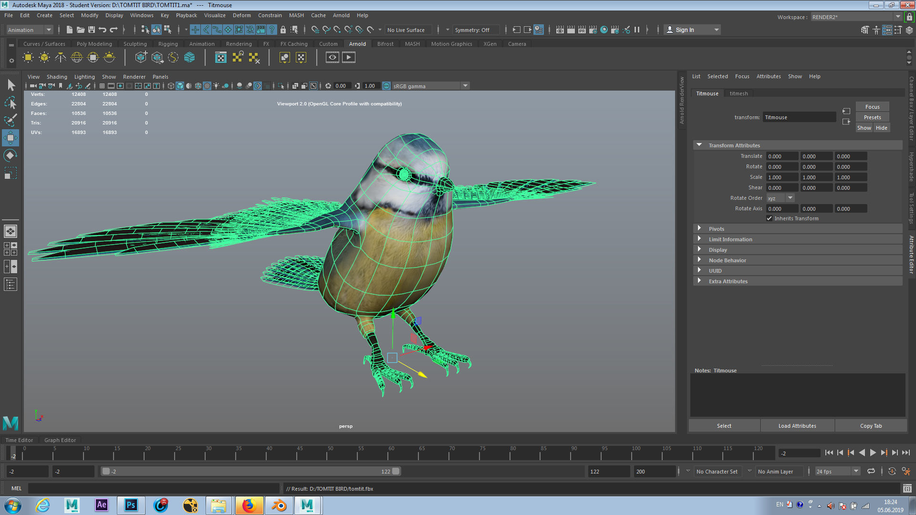
Task: Click the range slider start handle
Action: pos(106,471)
